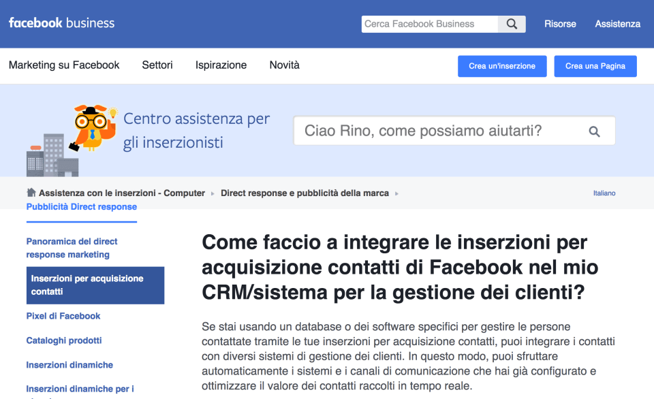The image size is (654, 399).
Task: Open the Ispirazione menu
Action: coord(221,65)
